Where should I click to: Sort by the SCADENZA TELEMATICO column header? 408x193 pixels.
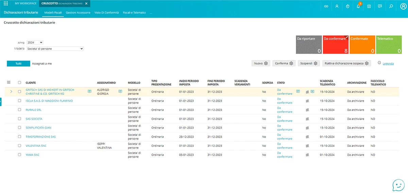[x=327, y=83]
